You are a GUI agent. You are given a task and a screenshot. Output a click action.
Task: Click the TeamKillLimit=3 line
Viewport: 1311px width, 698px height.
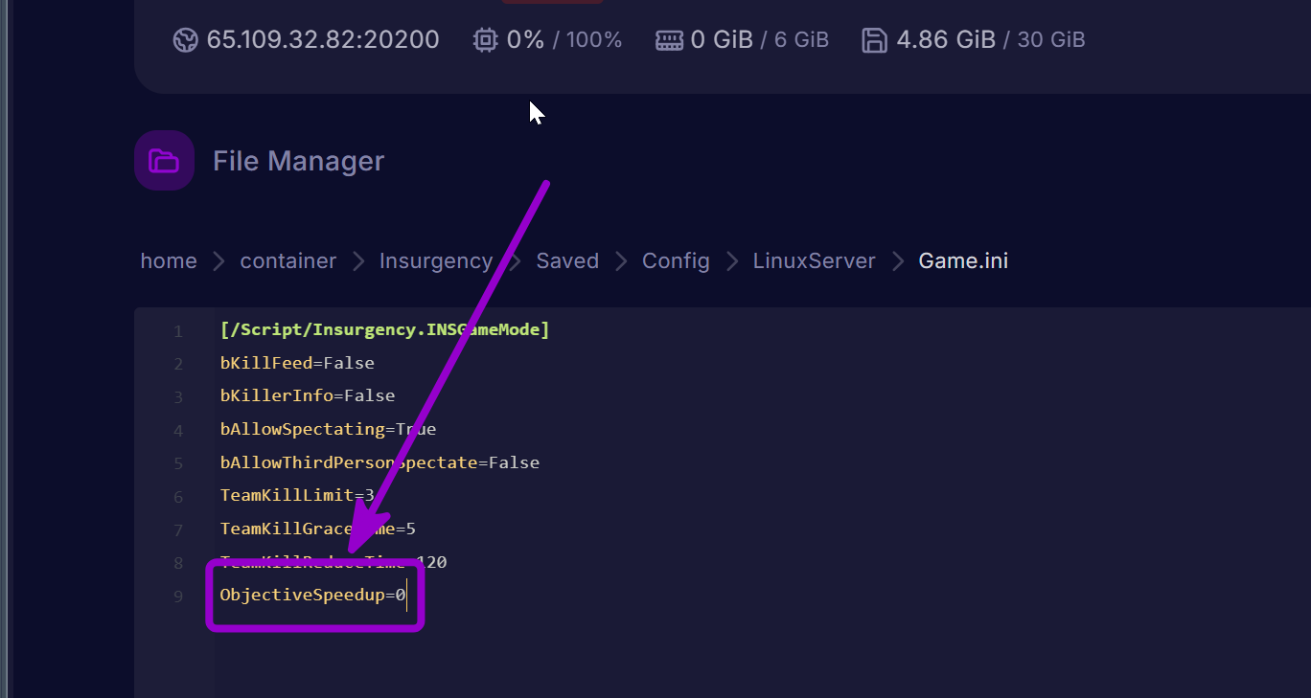click(297, 495)
